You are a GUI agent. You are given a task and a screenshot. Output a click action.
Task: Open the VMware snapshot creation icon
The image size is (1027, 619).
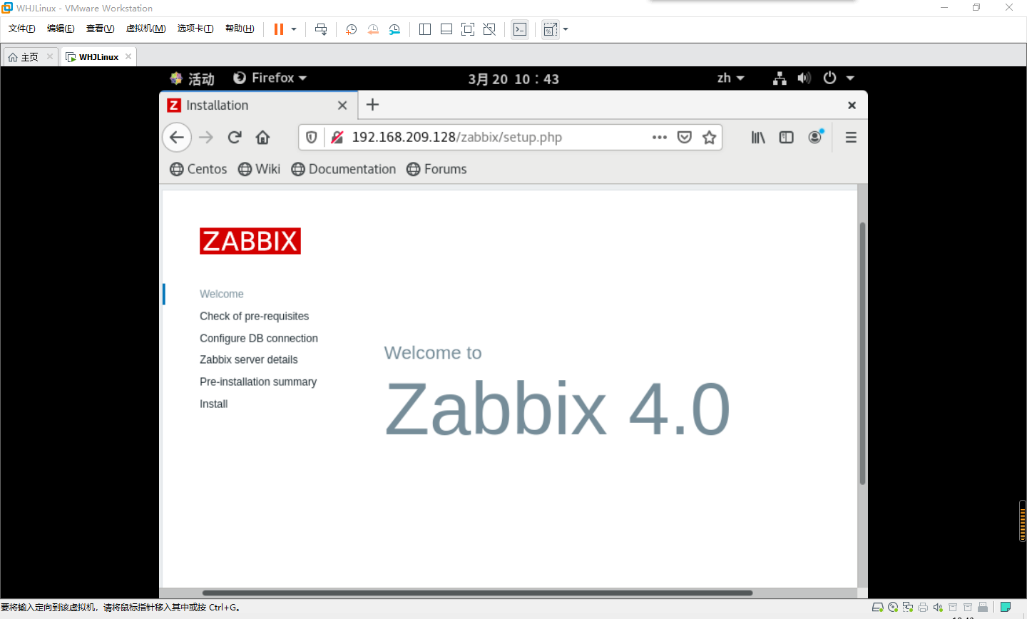(350, 29)
